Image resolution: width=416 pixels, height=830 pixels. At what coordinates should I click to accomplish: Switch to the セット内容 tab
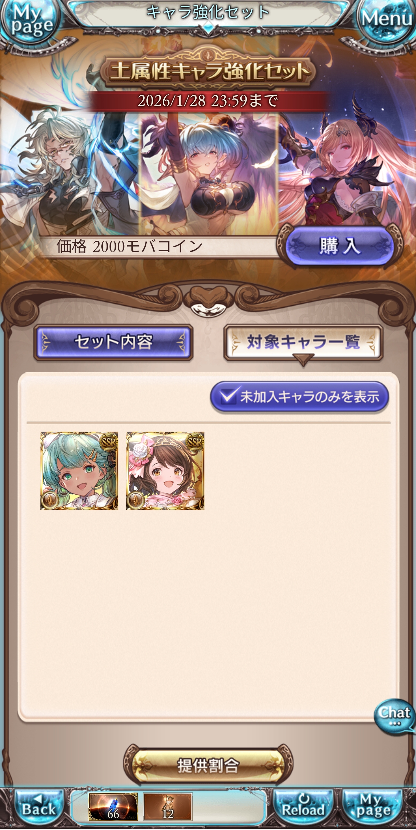point(113,342)
